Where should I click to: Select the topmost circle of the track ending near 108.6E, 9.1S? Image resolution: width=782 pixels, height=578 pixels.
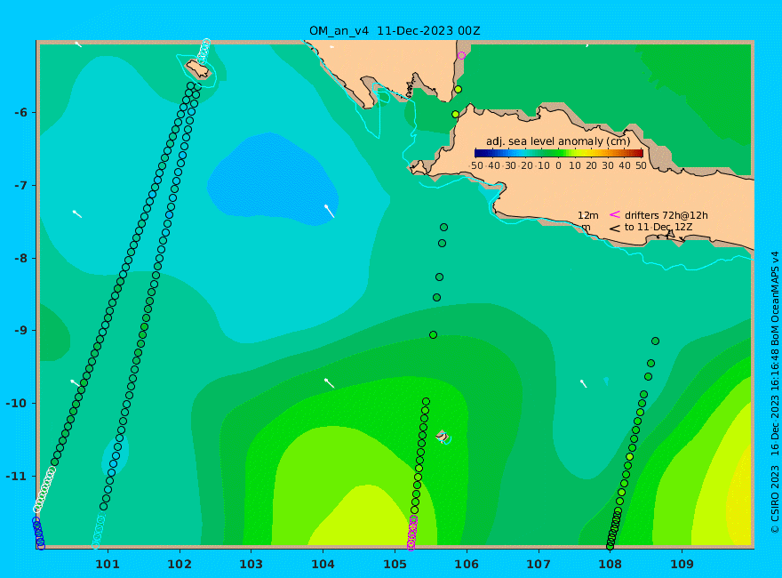coord(655,341)
